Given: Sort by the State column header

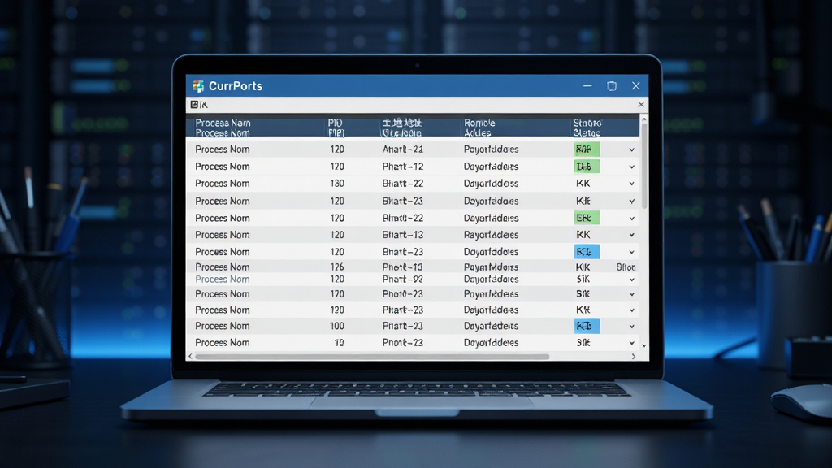Looking at the screenshot, I should coord(587,128).
